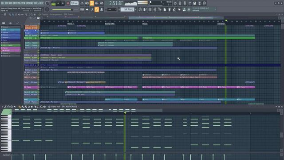Click the project info speech bubble icon
Image resolution: width=284 pixels, height=160 pixels.
tap(204, 3)
